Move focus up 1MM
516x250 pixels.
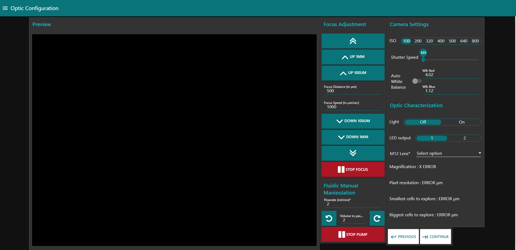pyautogui.click(x=353, y=57)
